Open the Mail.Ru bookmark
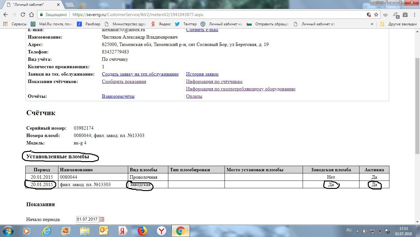This screenshot has height=237, width=420. coord(52,24)
